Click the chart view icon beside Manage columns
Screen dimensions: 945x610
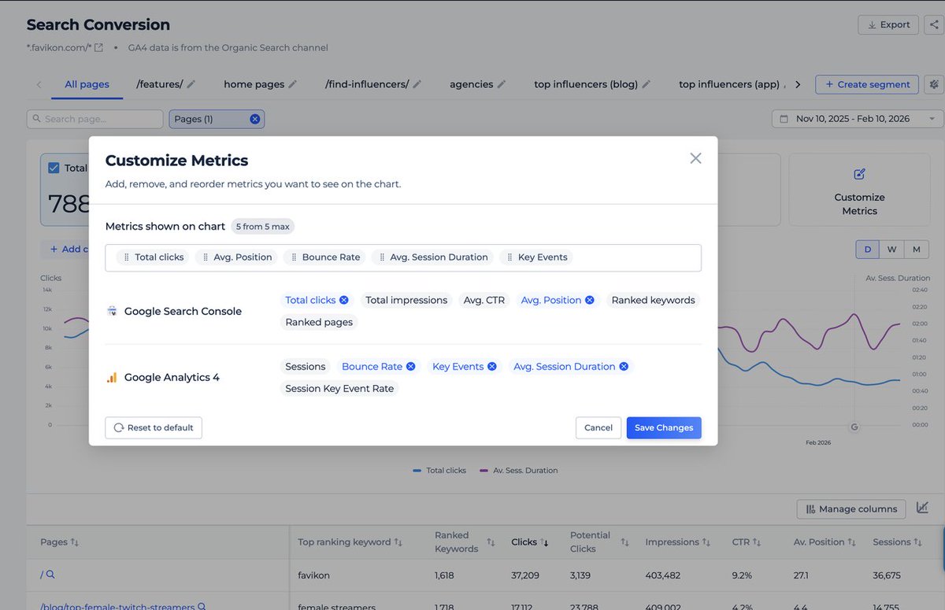922,508
